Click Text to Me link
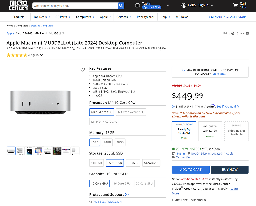 click(x=183, y=157)
